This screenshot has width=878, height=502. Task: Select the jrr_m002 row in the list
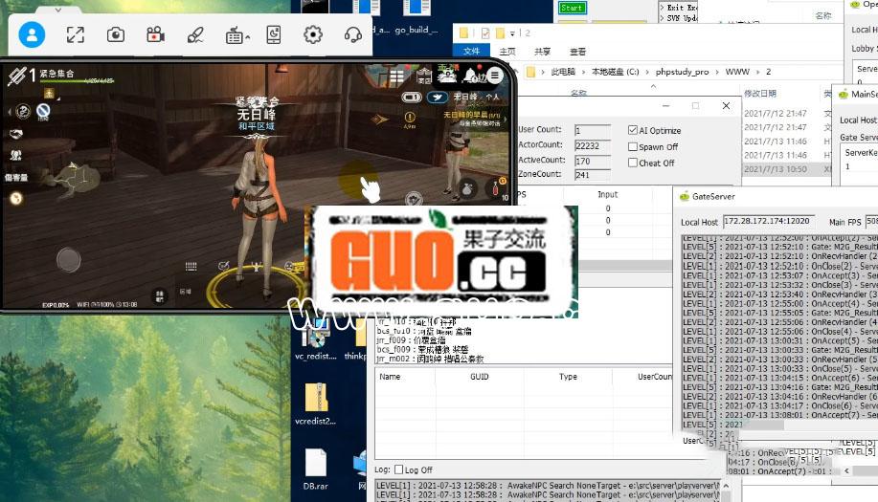(430, 359)
